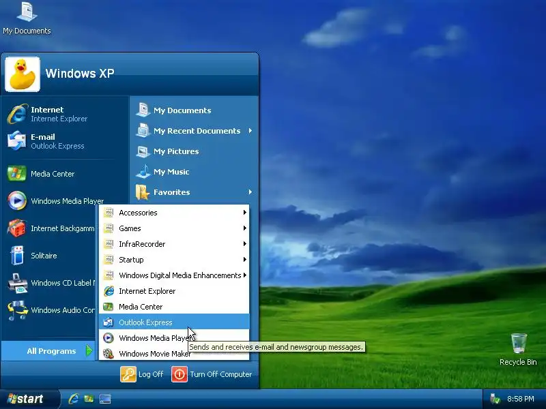This screenshot has width=546, height=409.
Task: Open Windows Audio Converter icon
Action: coord(18,310)
